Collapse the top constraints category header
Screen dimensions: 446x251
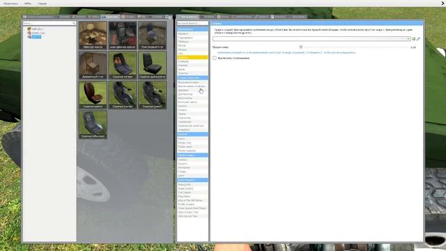[x=192, y=29]
